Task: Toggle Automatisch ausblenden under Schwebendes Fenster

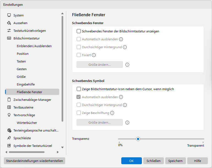Action: click(x=79, y=39)
